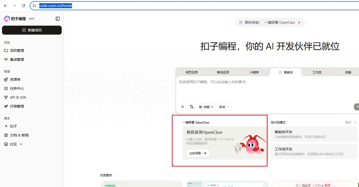The width and height of the screenshot is (359, 187).
Task: Click the send arrow button
Action: click(357, 107)
